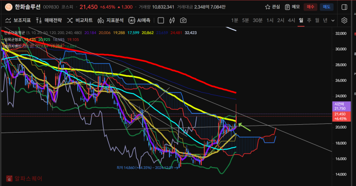Click the Hanwha Solutions stock logo icon

click(x=9, y=7)
